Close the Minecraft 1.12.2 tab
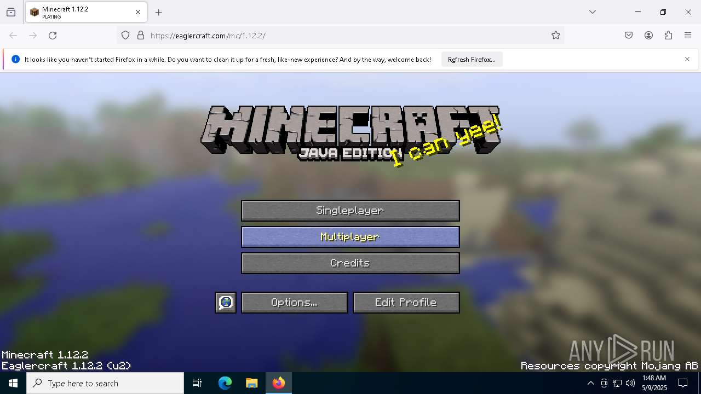The height and width of the screenshot is (394, 701). pos(138,12)
